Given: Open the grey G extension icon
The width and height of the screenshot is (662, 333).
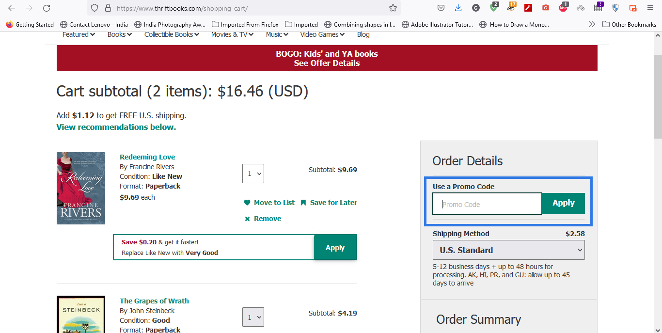Looking at the screenshot, I should tap(476, 8).
